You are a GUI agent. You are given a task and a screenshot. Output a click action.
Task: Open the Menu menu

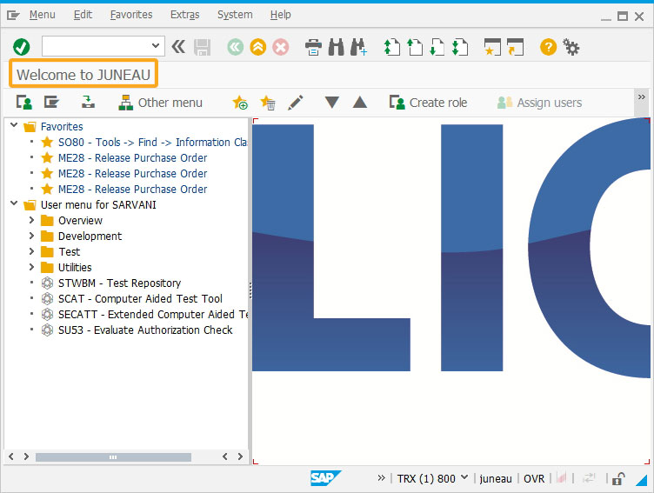pos(42,15)
